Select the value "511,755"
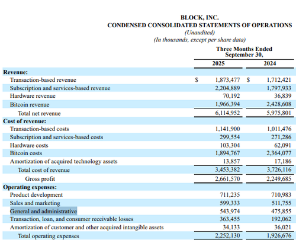 281,203
